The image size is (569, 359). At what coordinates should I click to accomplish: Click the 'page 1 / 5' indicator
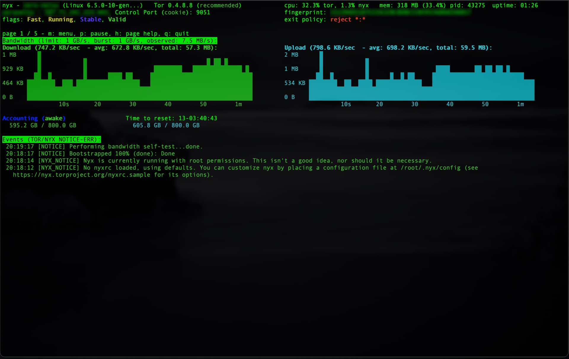click(x=20, y=34)
